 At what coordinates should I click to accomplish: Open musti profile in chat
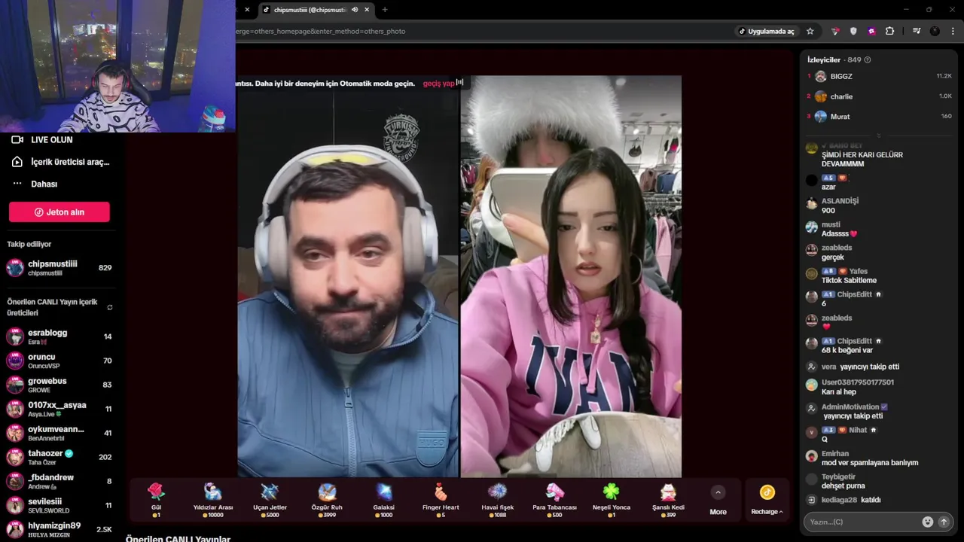pyautogui.click(x=831, y=224)
